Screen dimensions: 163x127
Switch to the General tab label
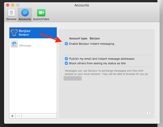[x=11, y=19]
